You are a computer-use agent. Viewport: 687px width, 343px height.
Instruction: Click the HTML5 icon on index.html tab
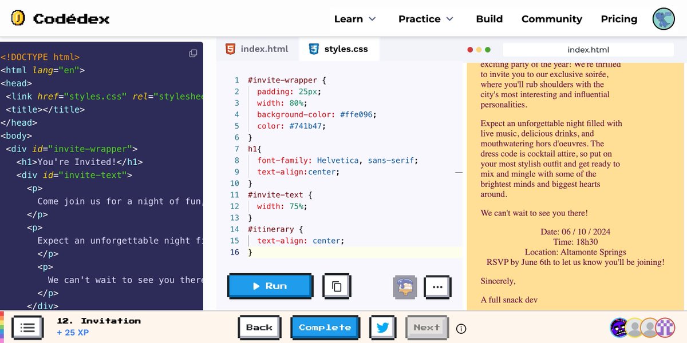coord(230,49)
